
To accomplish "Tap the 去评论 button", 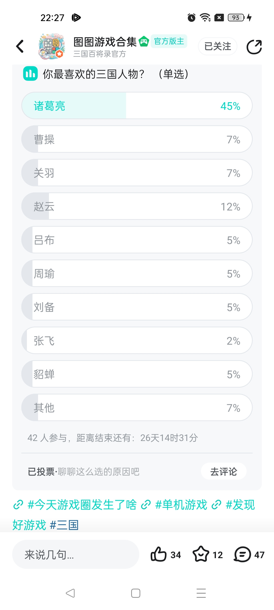I will point(224,471).
